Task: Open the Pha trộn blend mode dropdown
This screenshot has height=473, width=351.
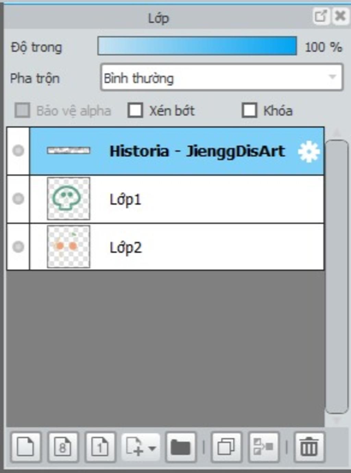Action: [x=222, y=77]
